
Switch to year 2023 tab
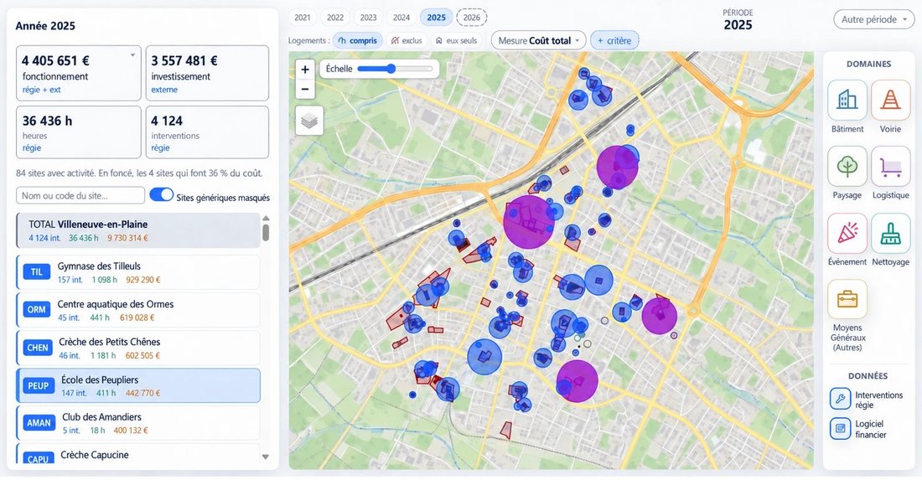tap(369, 18)
